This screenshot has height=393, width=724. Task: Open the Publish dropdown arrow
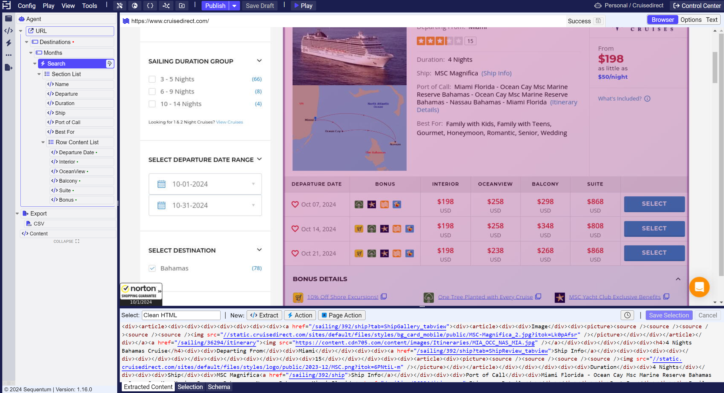pos(234,6)
